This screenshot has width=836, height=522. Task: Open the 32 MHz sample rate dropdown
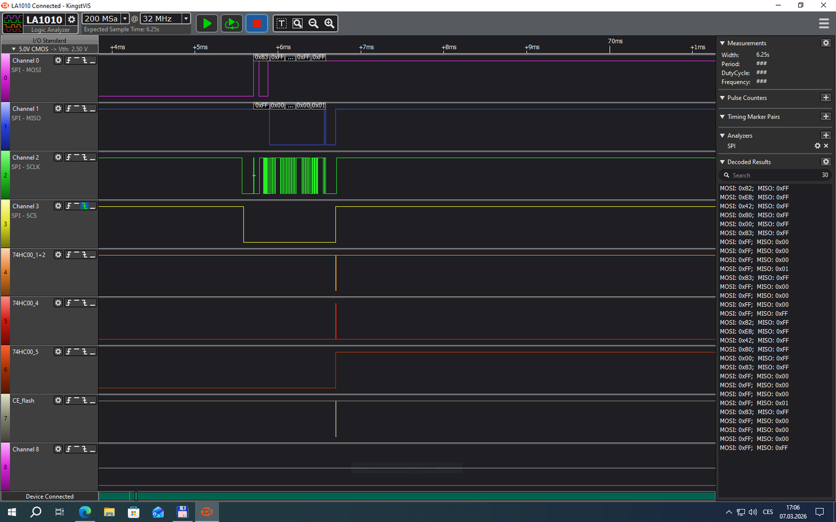pos(186,19)
